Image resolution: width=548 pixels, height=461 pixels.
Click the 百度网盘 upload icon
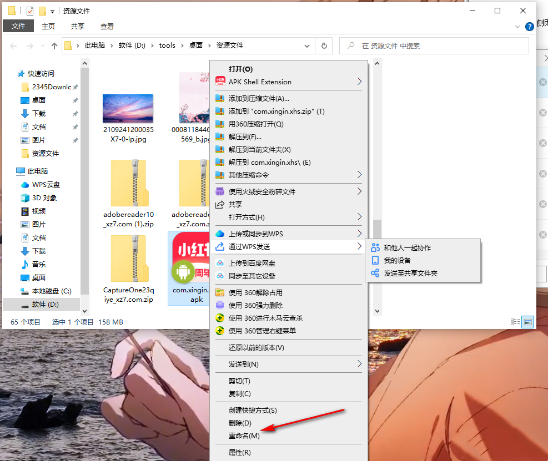pos(219,264)
